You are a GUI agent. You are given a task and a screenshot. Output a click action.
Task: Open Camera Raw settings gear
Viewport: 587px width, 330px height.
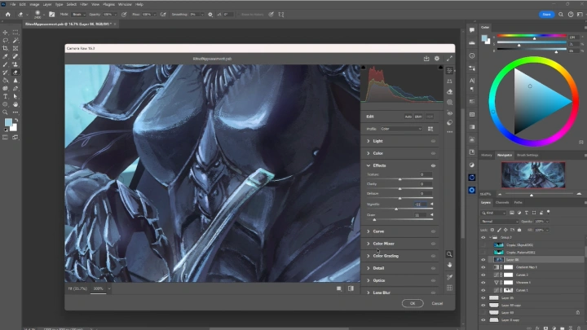[x=437, y=59]
